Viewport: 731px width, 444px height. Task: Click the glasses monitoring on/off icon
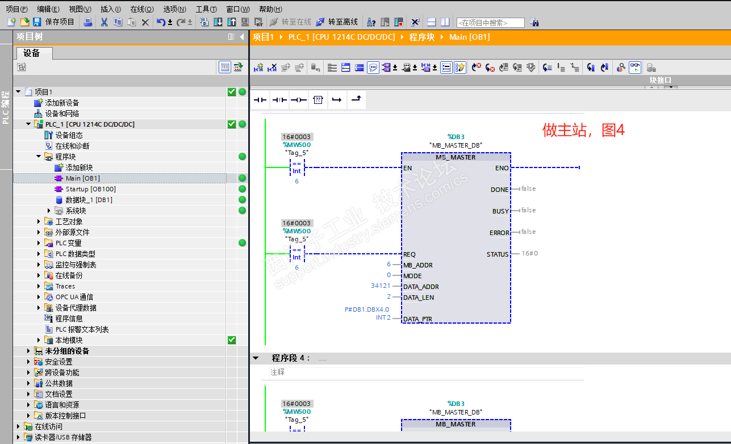tap(634, 68)
